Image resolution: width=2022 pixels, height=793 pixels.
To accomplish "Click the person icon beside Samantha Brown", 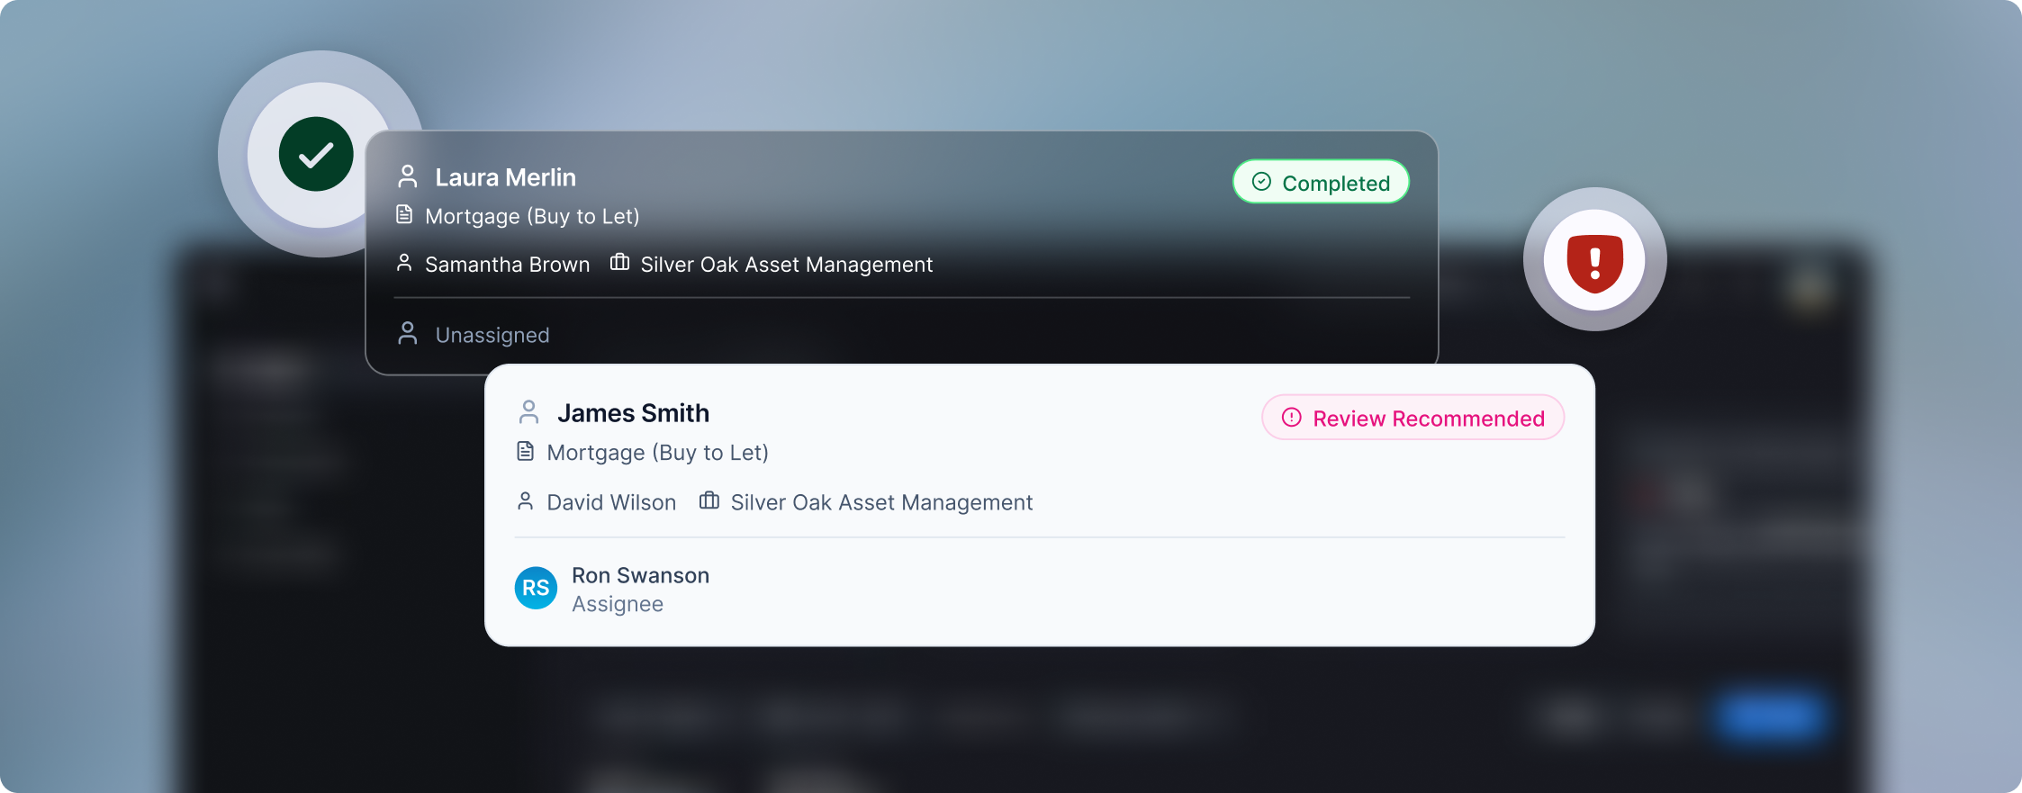I will click(404, 263).
